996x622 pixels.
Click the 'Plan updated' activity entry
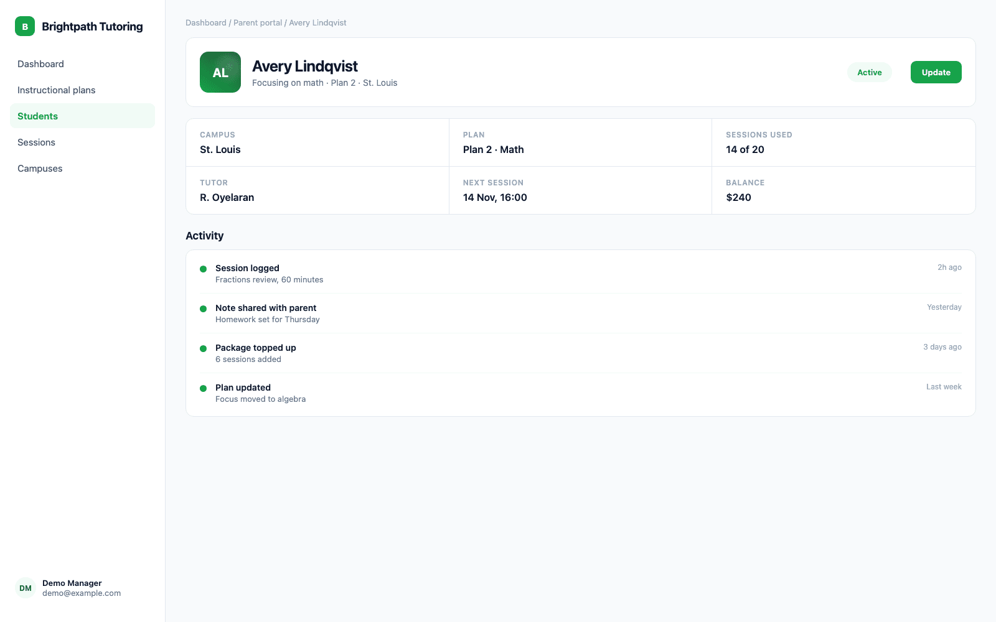click(243, 388)
